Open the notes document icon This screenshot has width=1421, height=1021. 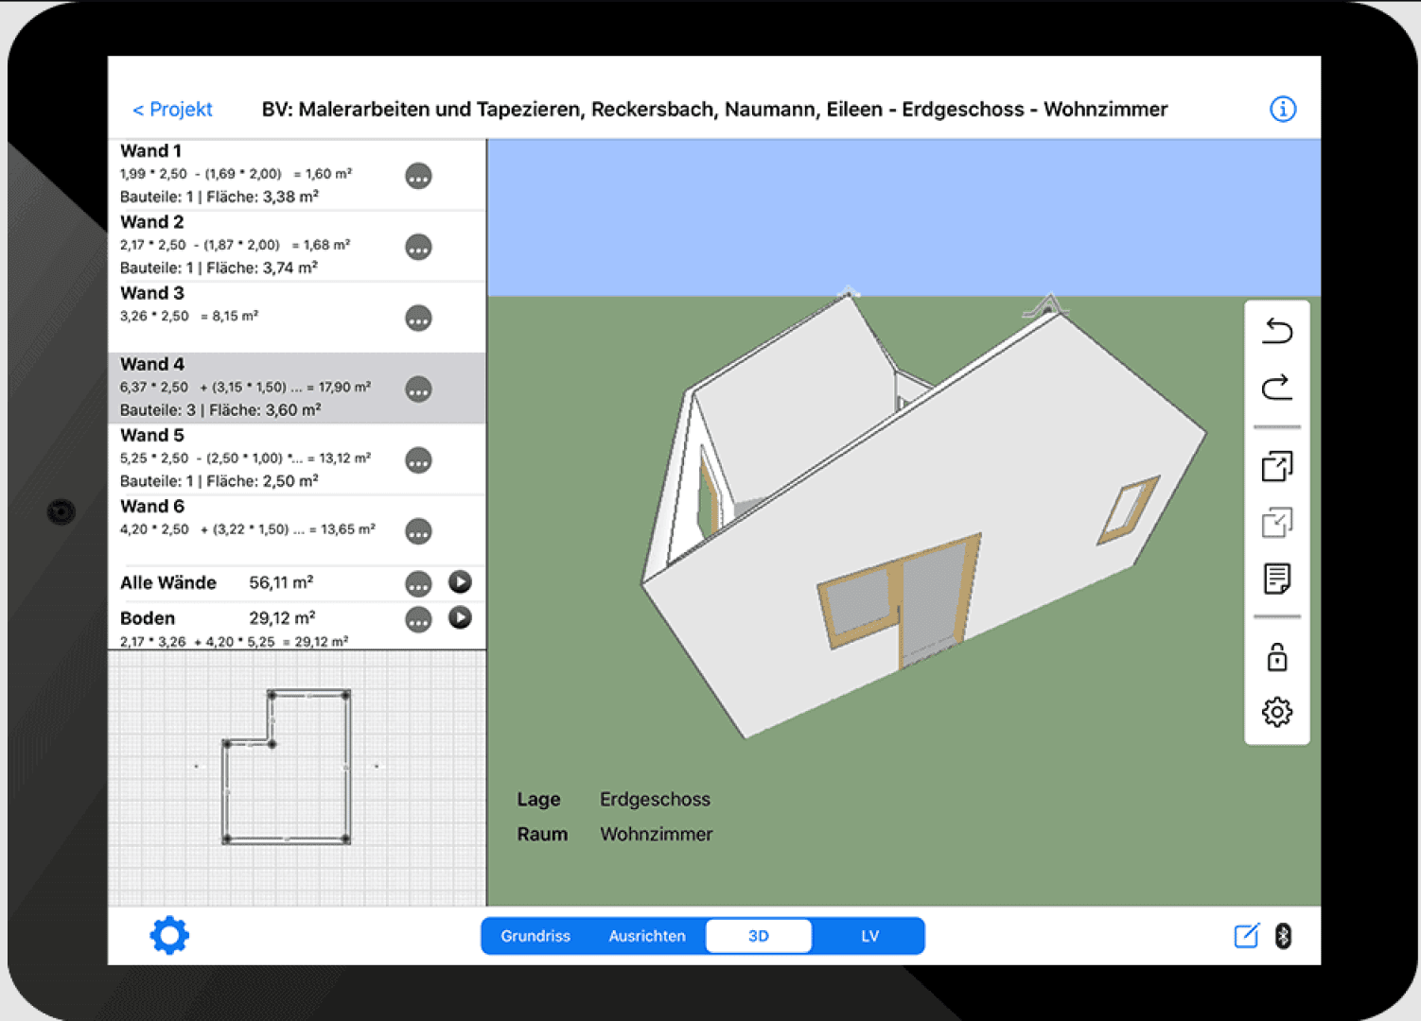(x=1277, y=579)
